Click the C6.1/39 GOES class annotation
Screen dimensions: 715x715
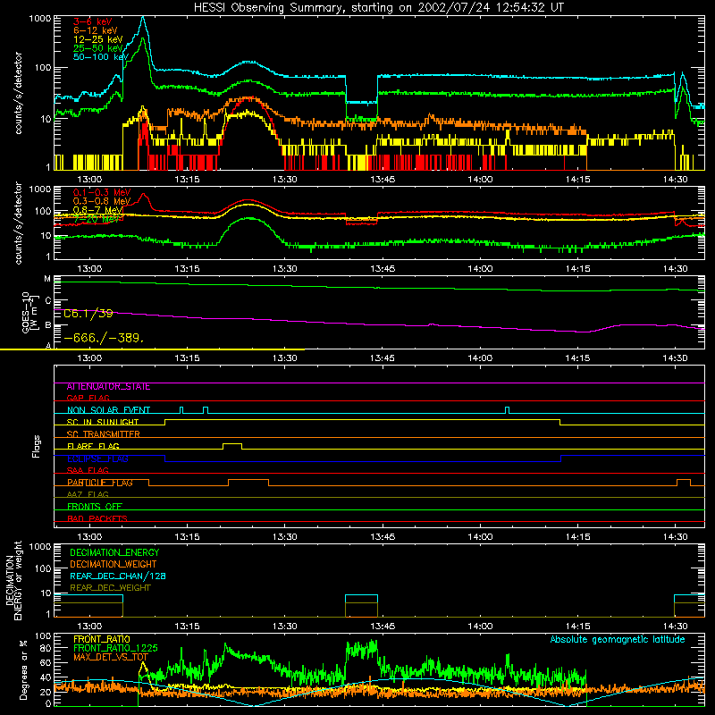click(88, 314)
